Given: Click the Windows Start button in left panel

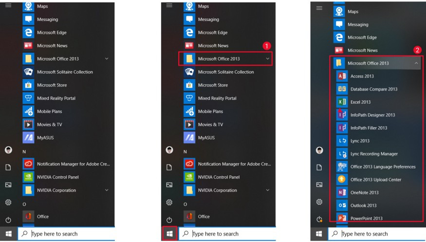Looking at the screenshot, I should [8, 234].
